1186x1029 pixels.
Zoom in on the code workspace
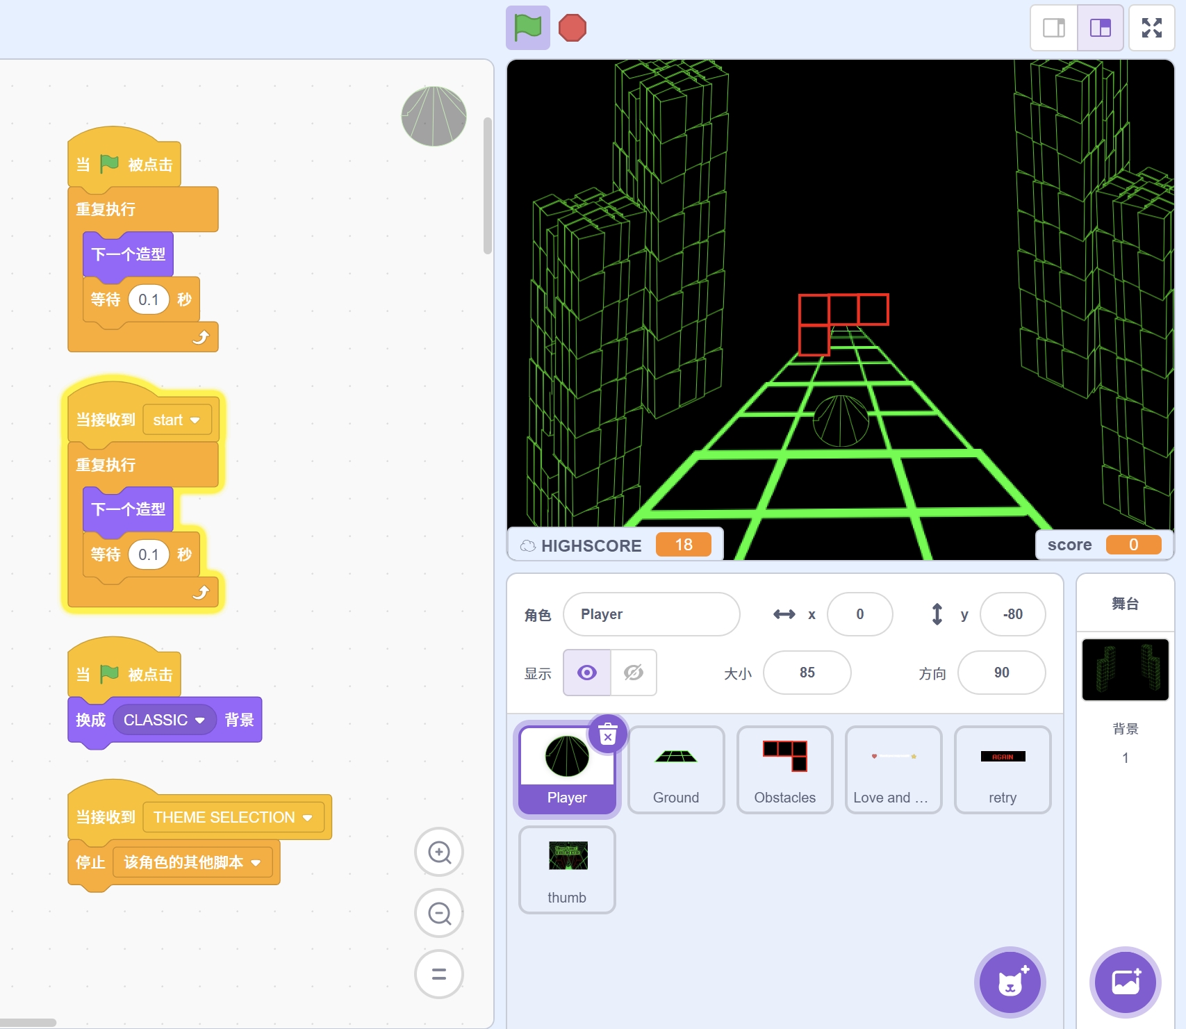(439, 852)
